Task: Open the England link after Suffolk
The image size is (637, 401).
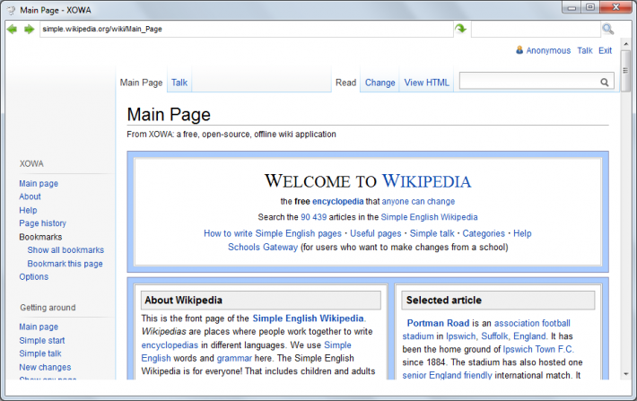Action: [x=529, y=336]
